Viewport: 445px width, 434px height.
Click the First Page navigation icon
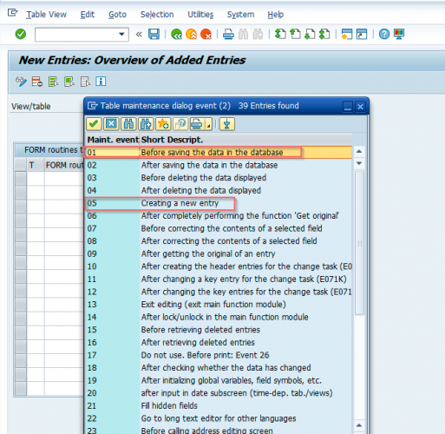coord(280,34)
